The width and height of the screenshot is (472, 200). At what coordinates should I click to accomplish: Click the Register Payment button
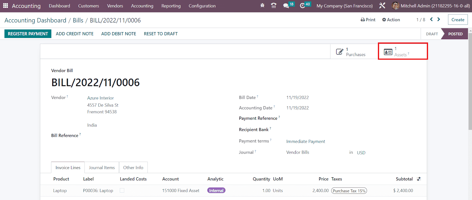point(28,34)
